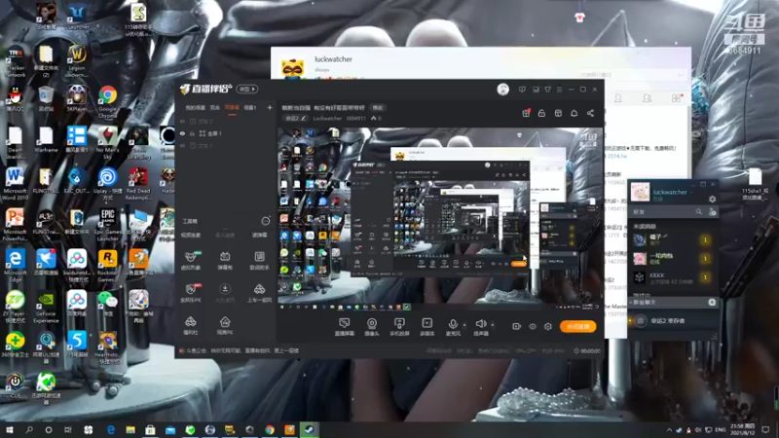Open the 虚拟形象 virtual avatar tool
The height and width of the screenshot is (438, 779).
coord(191,260)
